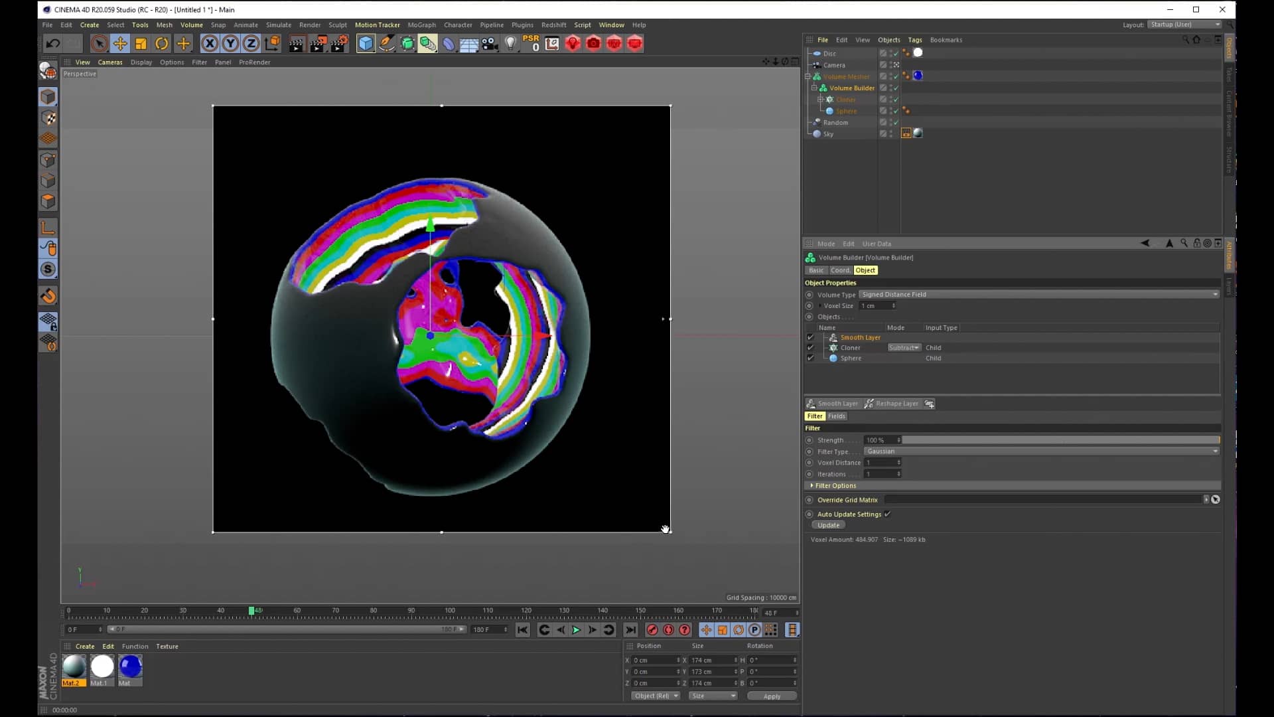Viewport: 1274px width, 717px height.
Task: Uncheck the Cloner row in Objects list
Action: (x=811, y=347)
